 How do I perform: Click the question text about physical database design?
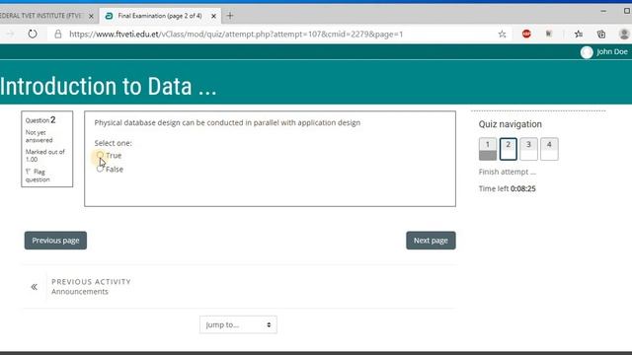click(227, 122)
